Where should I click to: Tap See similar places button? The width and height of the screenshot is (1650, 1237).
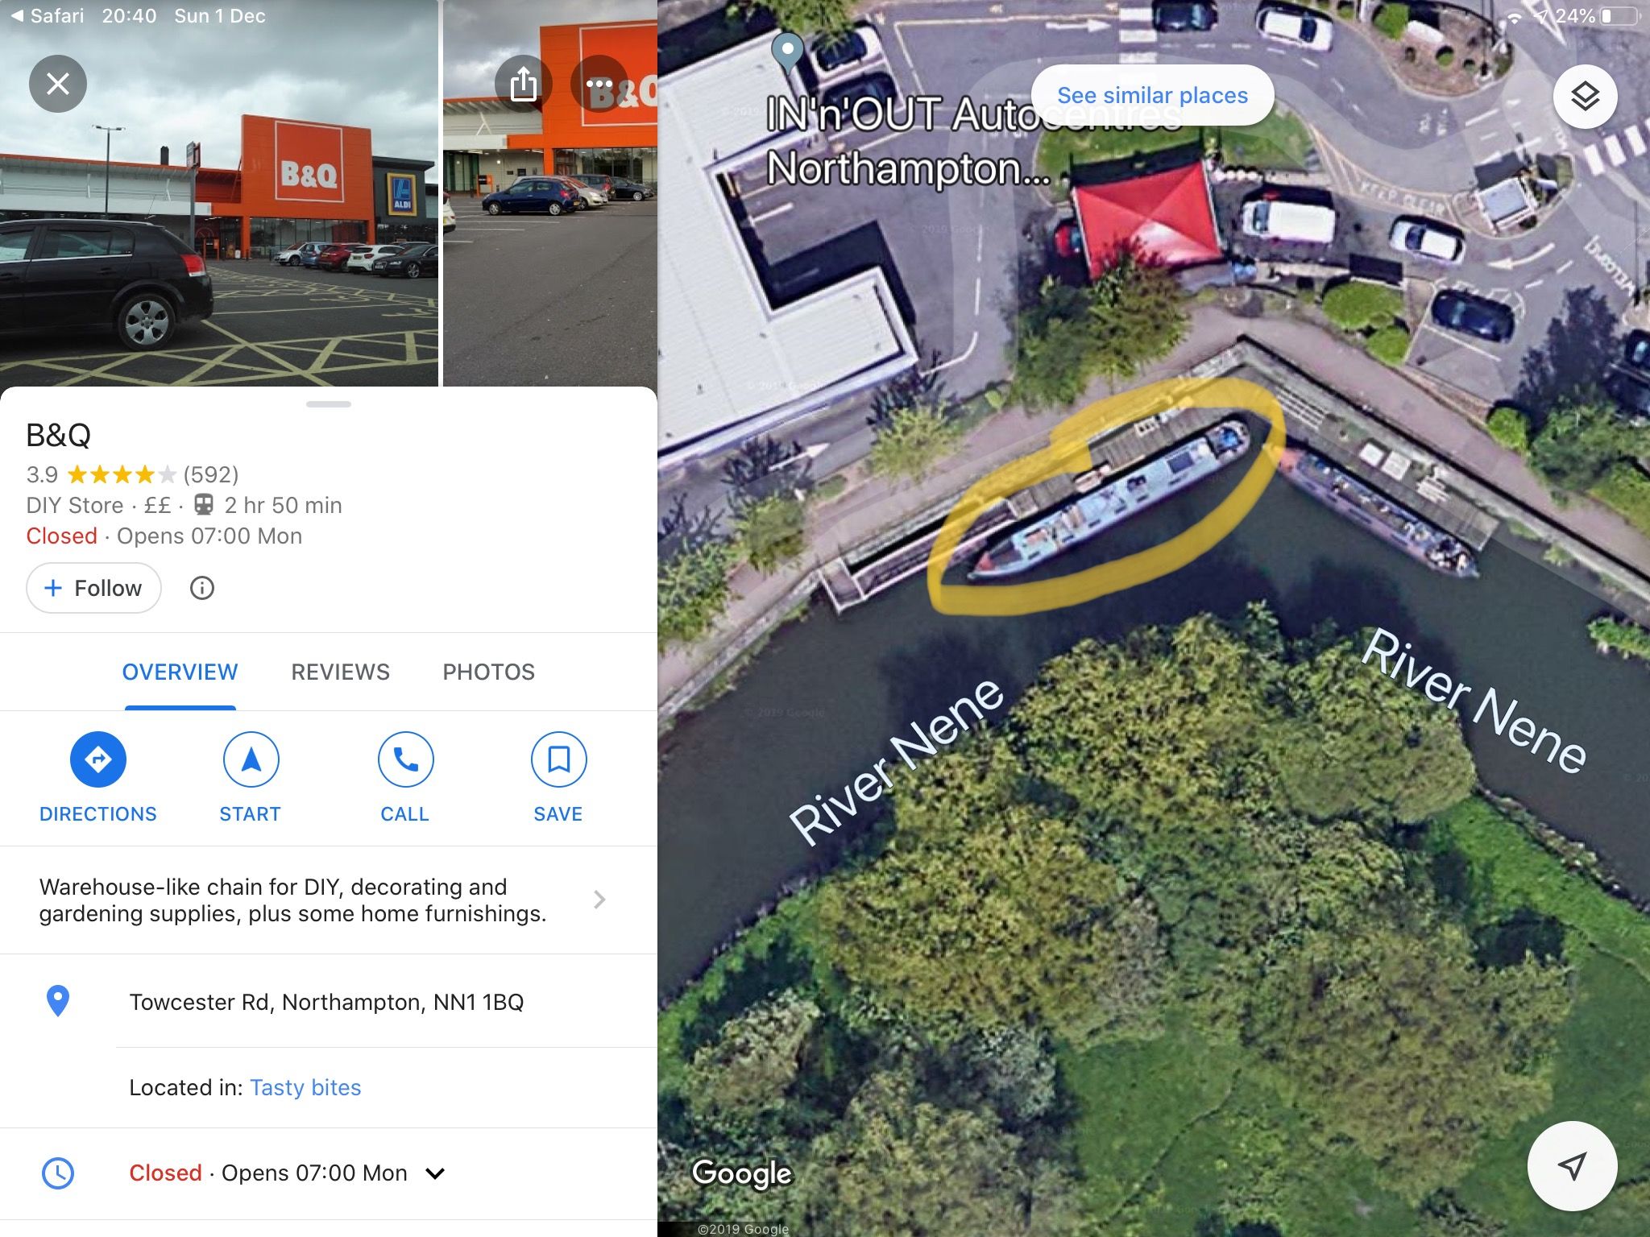coord(1152,95)
